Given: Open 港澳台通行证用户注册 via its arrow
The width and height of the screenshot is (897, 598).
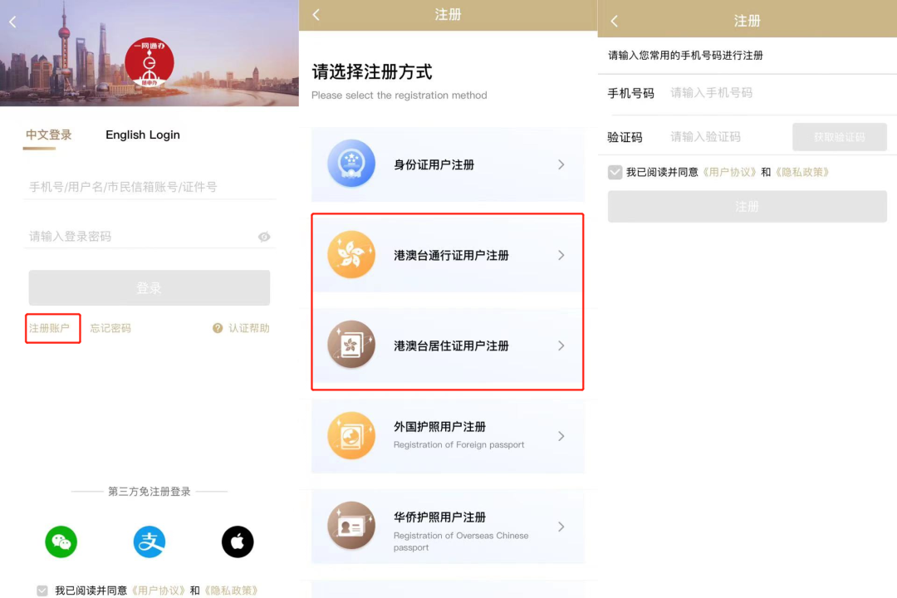Looking at the screenshot, I should coord(561,255).
